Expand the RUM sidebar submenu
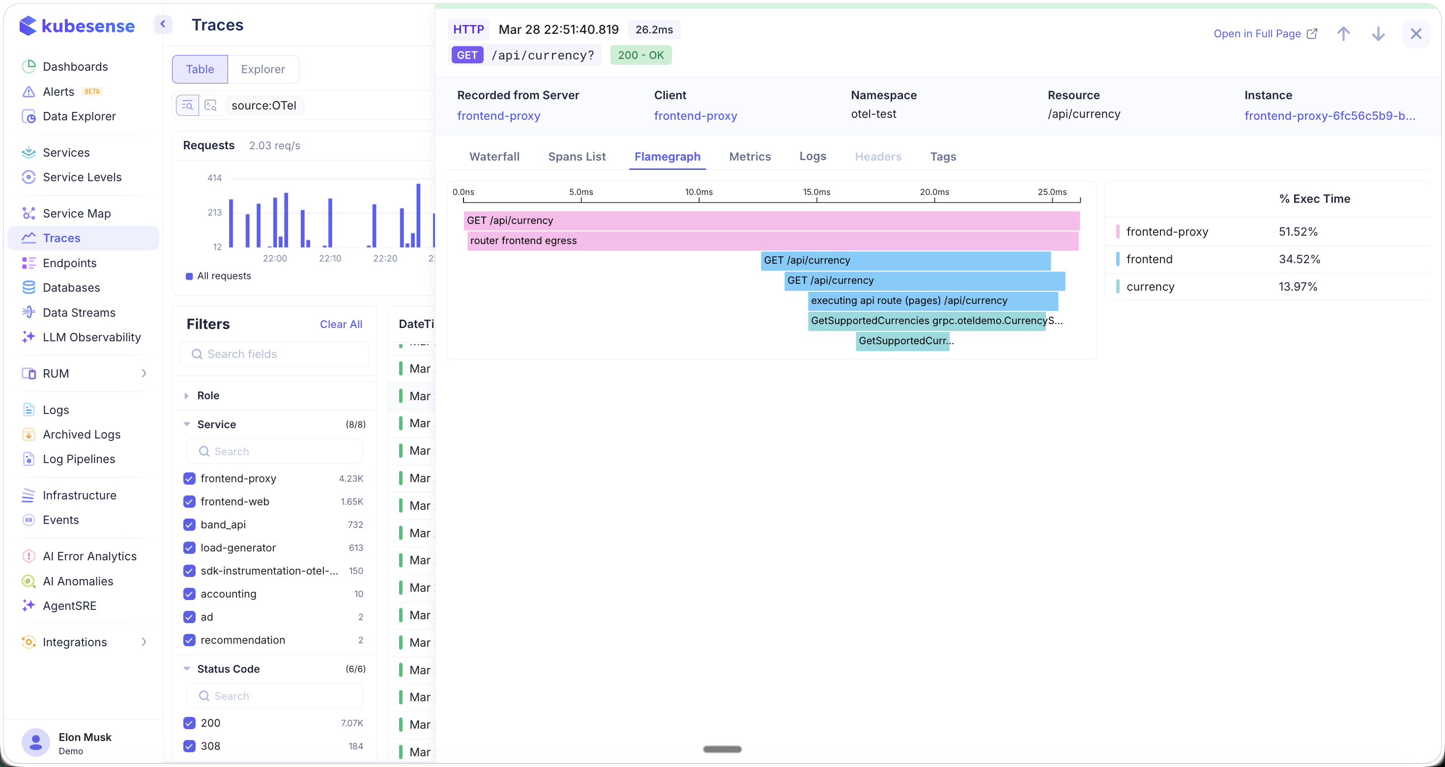The height and width of the screenshot is (767, 1445). pos(144,373)
